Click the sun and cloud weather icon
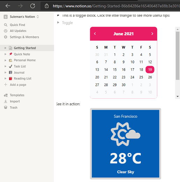 (125, 134)
